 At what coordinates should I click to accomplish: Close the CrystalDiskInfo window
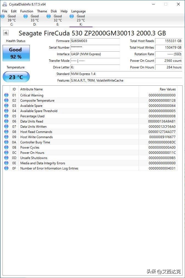pos(178,4)
